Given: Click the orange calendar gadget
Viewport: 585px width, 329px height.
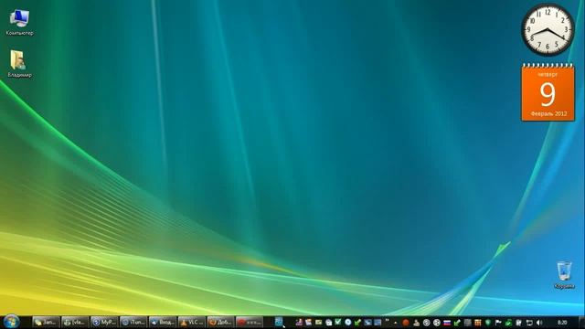Looking at the screenshot, I should coord(548,92).
